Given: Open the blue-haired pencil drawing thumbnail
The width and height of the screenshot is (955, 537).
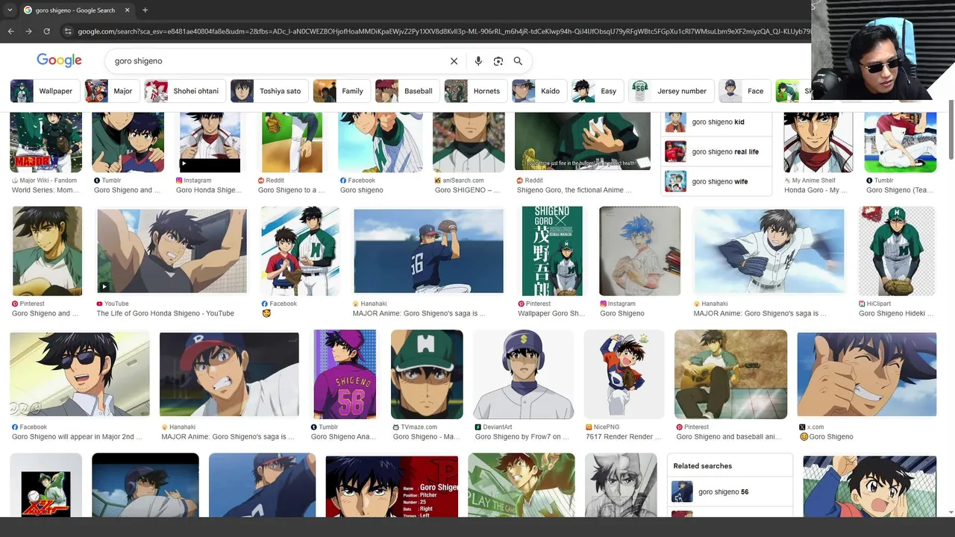Looking at the screenshot, I should (639, 251).
